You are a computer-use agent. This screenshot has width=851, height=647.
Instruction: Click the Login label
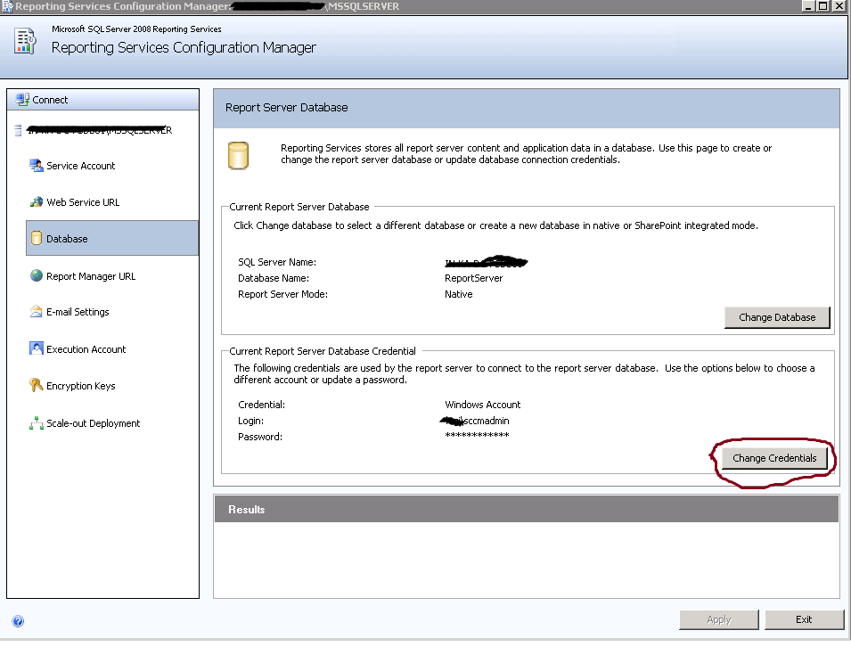click(250, 421)
